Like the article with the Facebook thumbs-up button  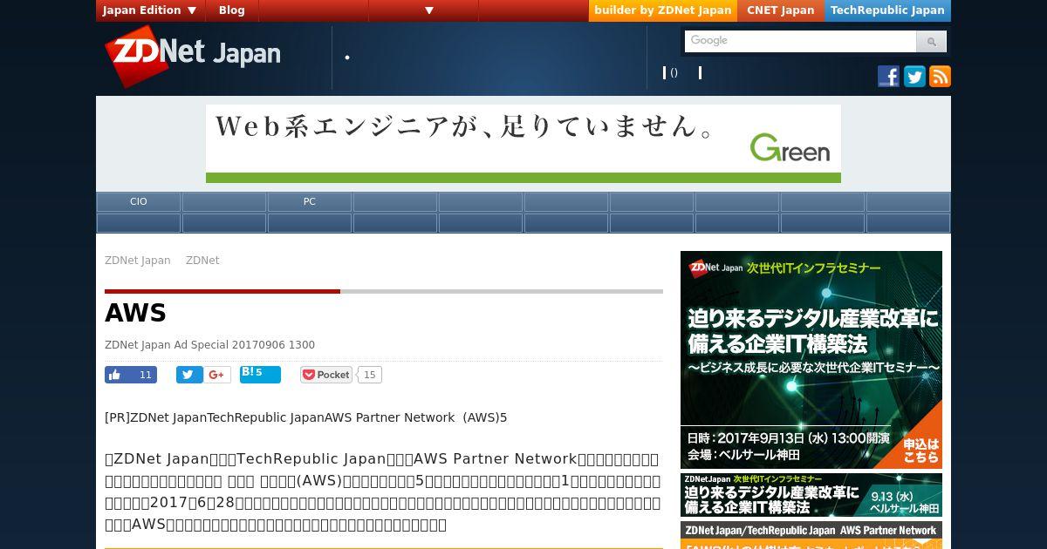pos(131,375)
